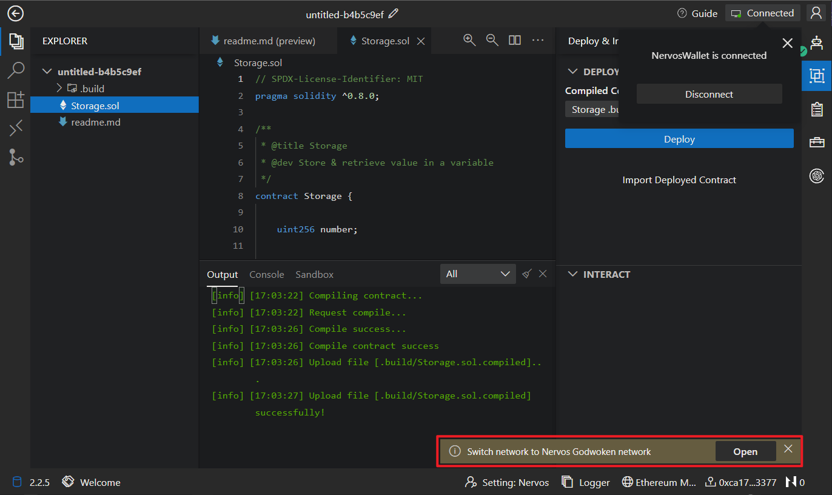Dismiss the Switch network notification
The height and width of the screenshot is (495, 832).
click(788, 449)
